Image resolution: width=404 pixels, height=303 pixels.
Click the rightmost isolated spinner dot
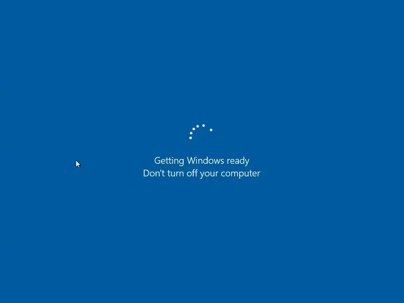coord(211,130)
